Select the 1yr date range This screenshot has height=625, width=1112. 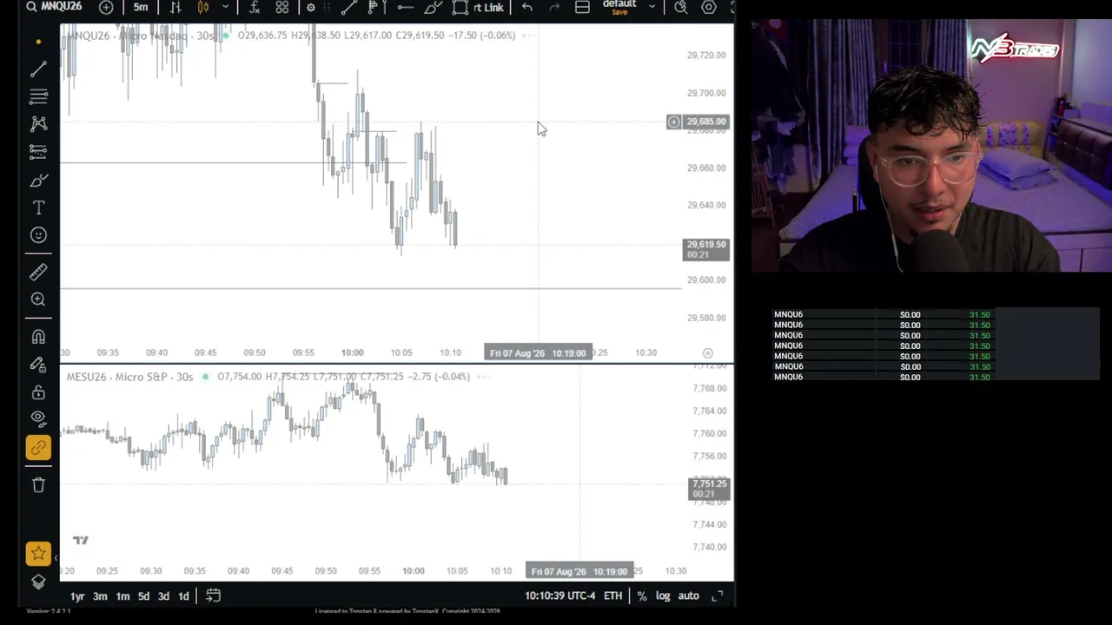(77, 596)
